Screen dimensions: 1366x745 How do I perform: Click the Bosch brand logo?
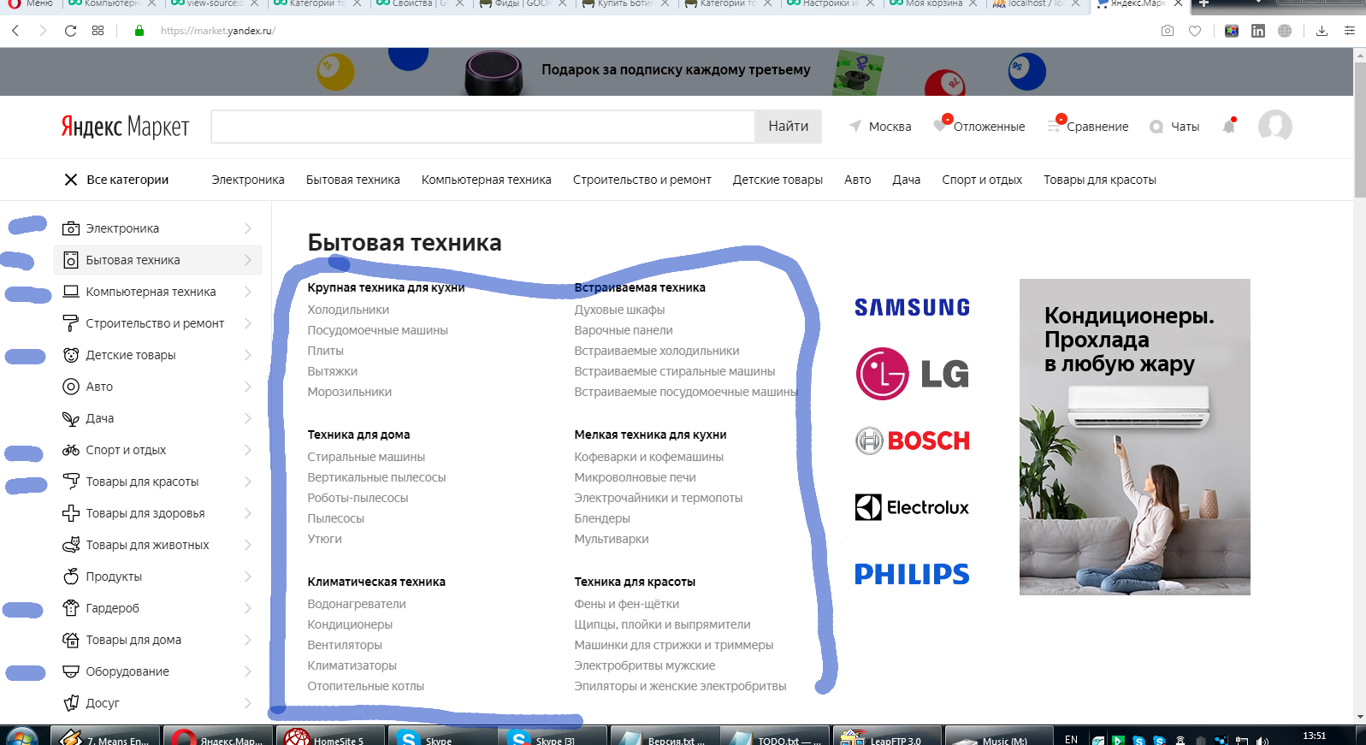[x=912, y=440]
